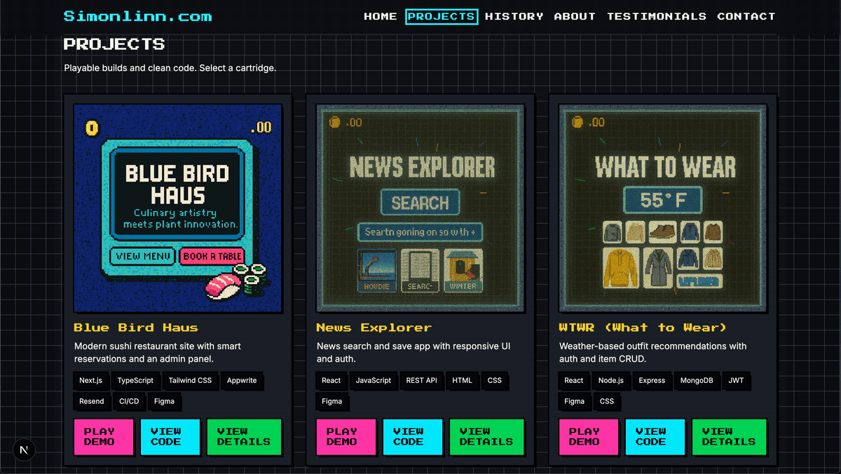Toggle the TypeScript tag under Blue Bird Haus
The image size is (841, 474).
tap(135, 381)
